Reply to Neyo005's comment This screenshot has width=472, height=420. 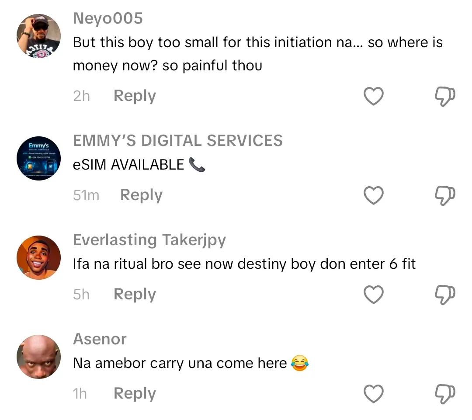click(x=135, y=96)
